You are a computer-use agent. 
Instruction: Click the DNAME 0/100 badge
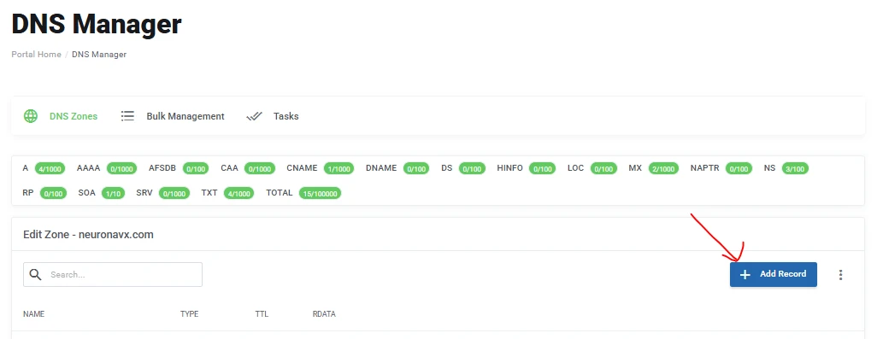point(415,169)
